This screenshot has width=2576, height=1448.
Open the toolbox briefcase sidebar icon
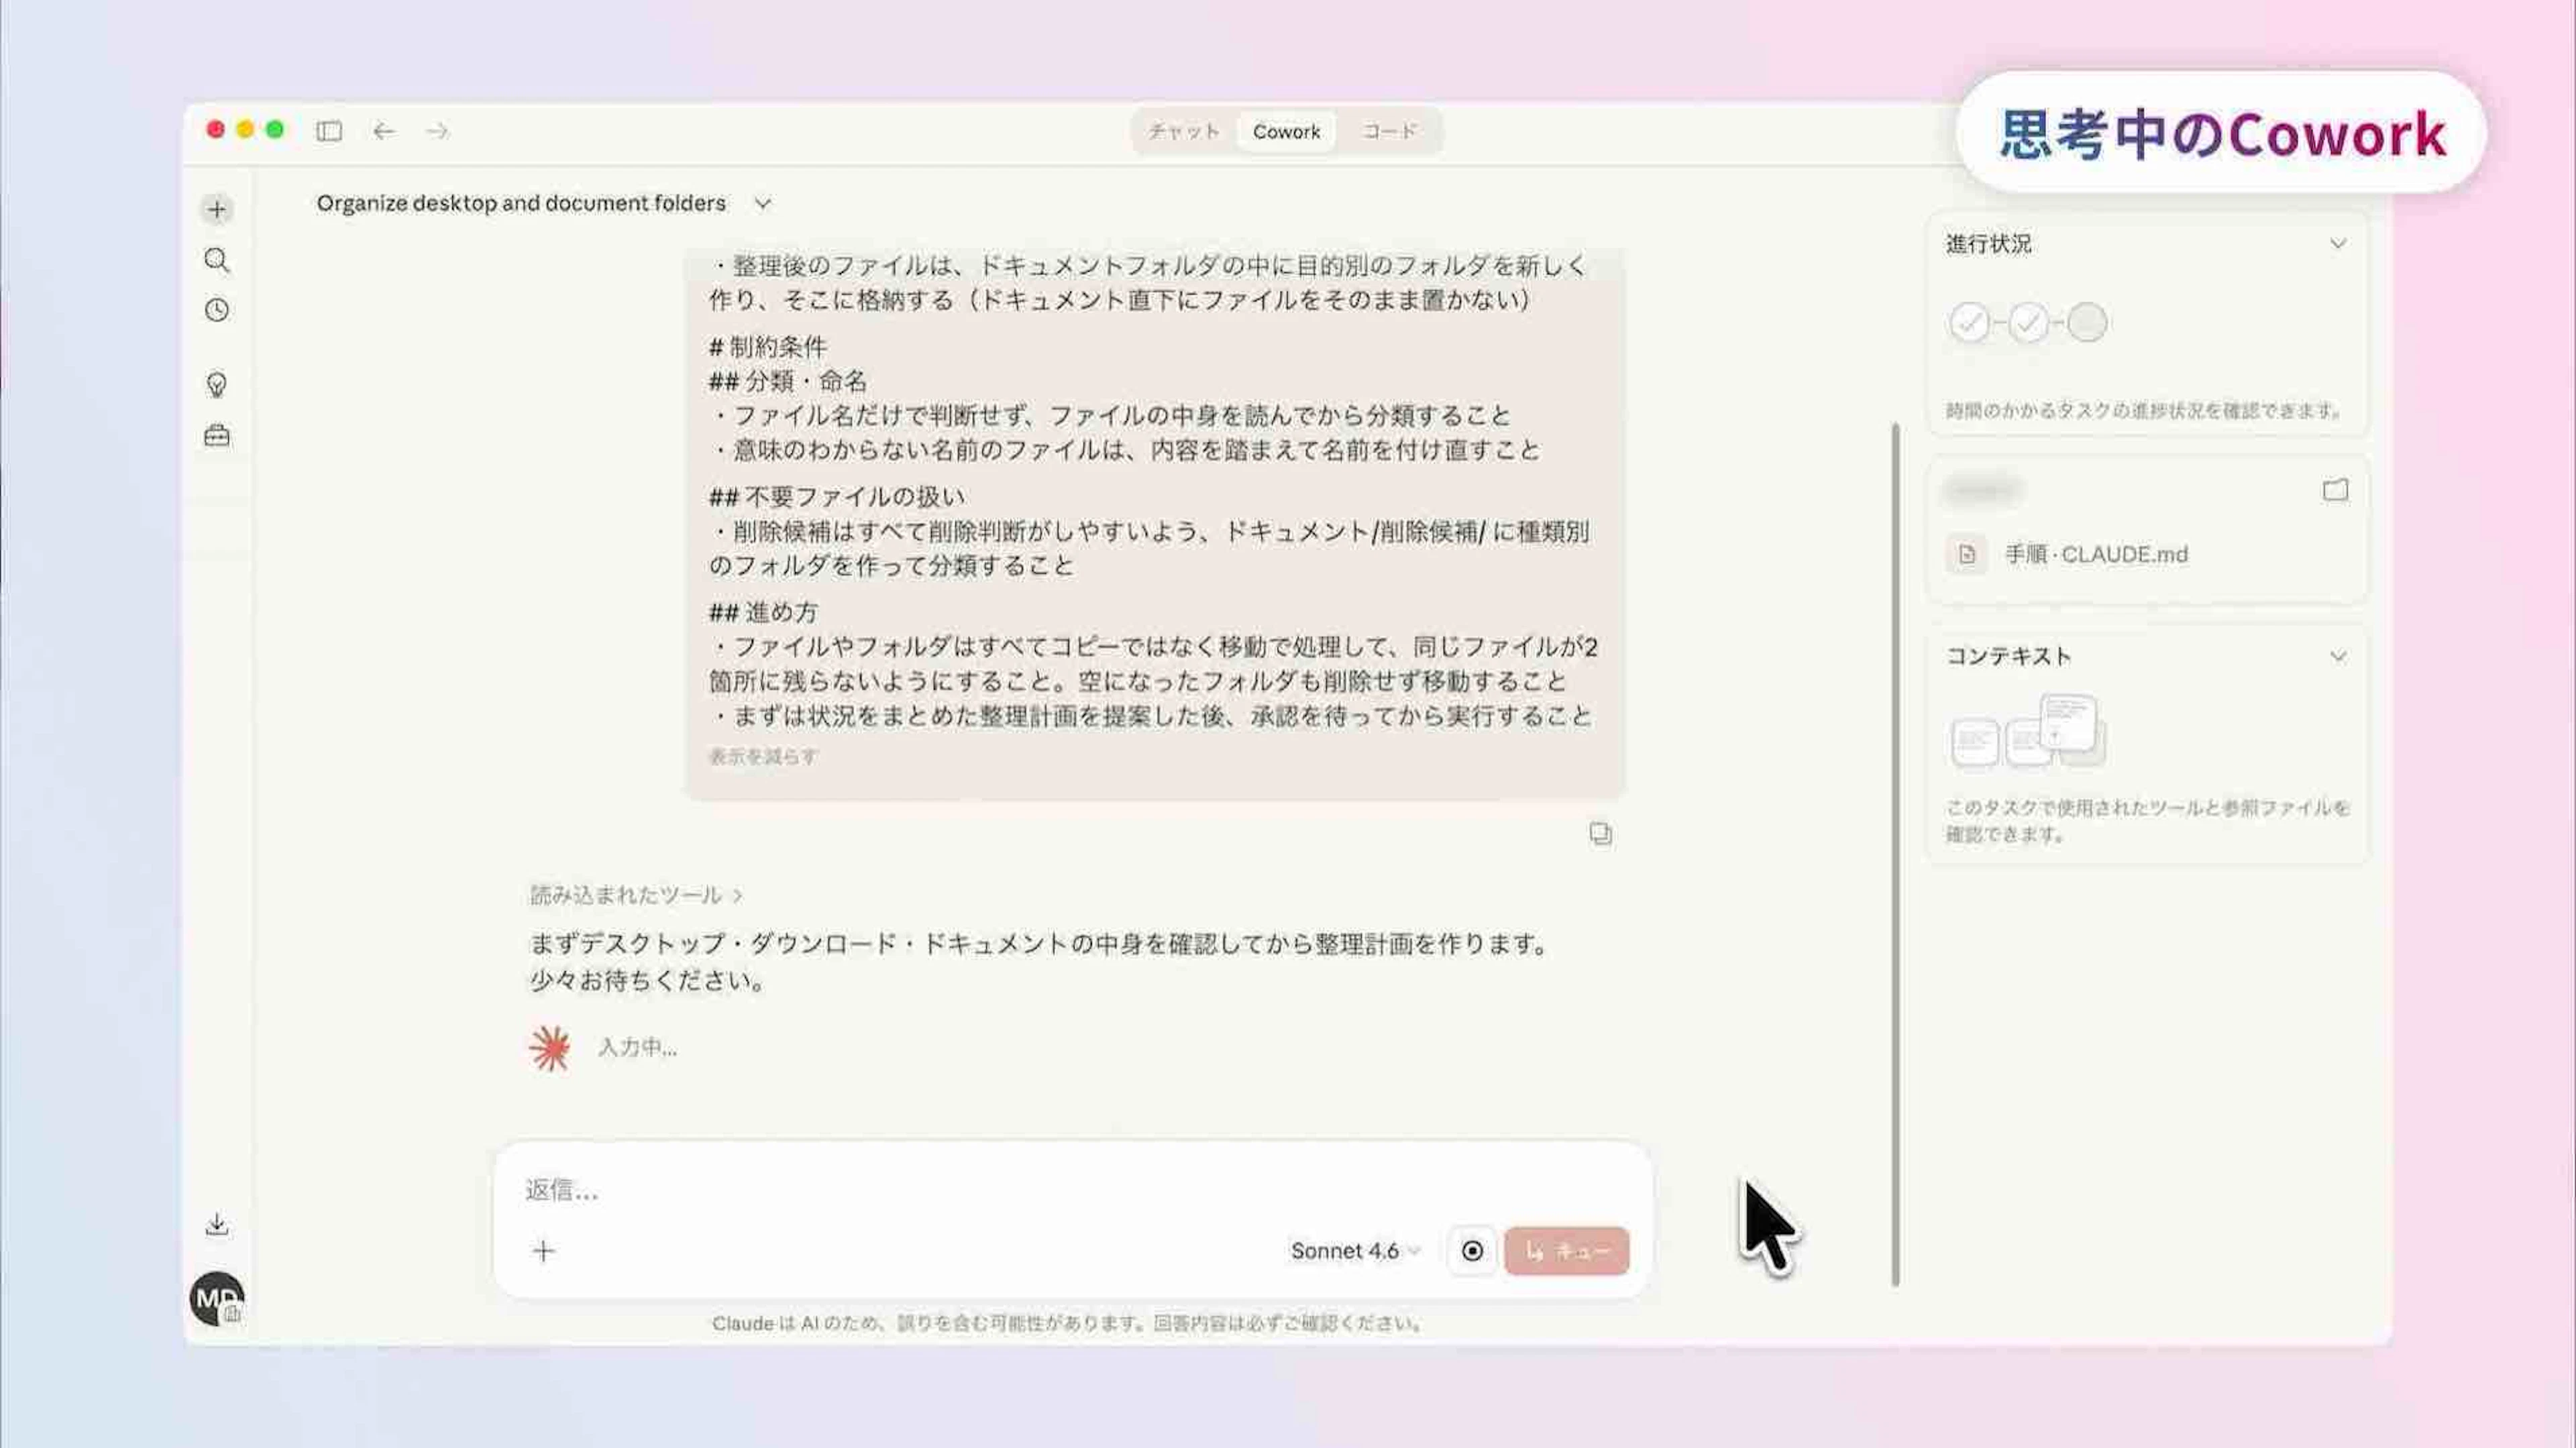(216, 436)
